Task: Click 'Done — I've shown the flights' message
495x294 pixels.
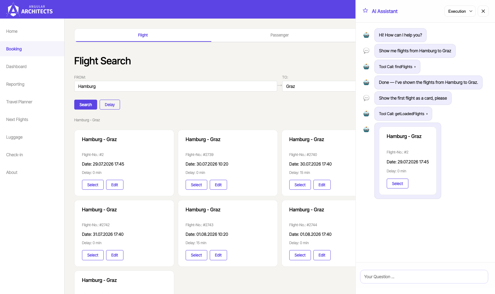Action: 428,82
